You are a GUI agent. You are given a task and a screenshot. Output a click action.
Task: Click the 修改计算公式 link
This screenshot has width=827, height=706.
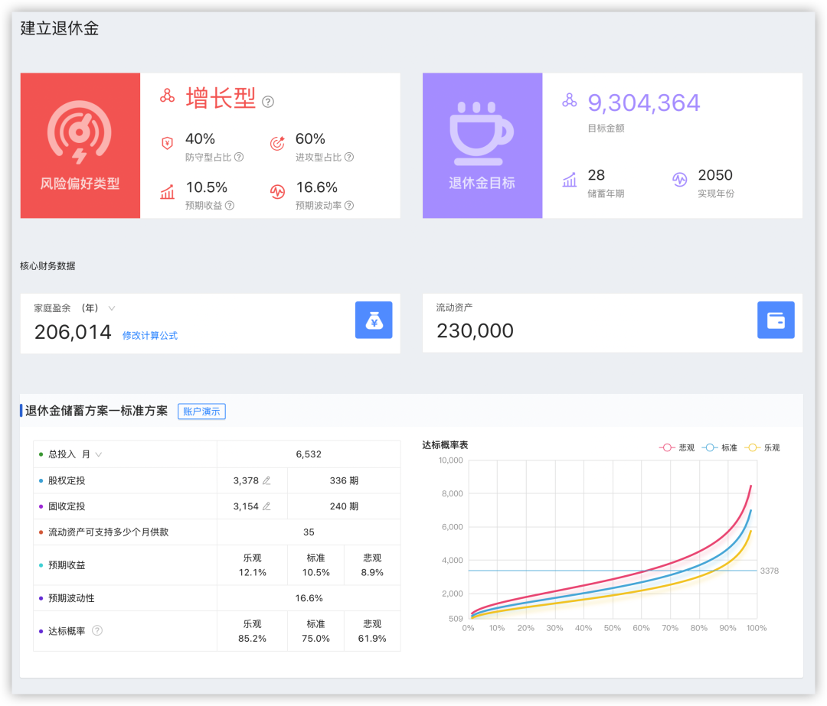tap(150, 335)
